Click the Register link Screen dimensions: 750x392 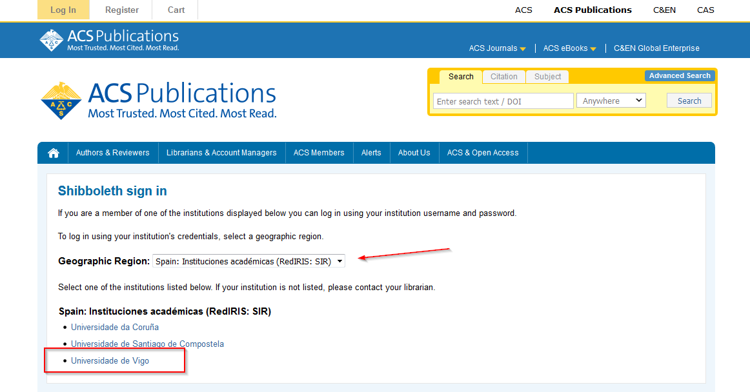(x=122, y=10)
